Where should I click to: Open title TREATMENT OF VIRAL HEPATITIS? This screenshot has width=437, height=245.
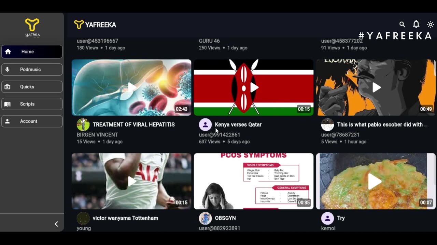133,125
